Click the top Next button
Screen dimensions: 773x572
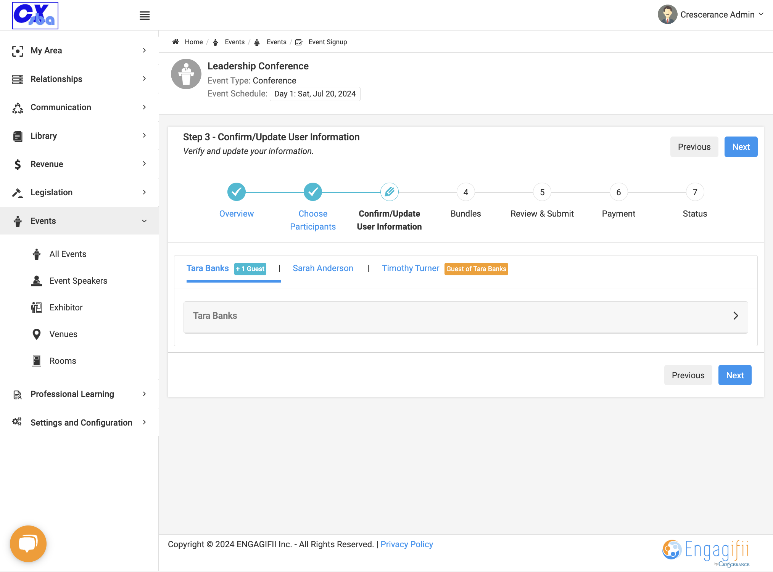(741, 147)
